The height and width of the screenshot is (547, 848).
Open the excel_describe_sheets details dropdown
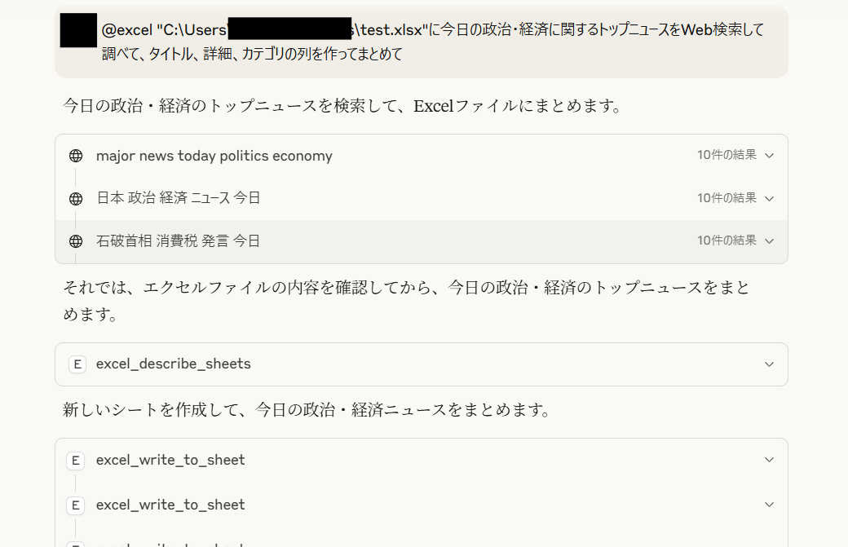pyautogui.click(x=767, y=364)
